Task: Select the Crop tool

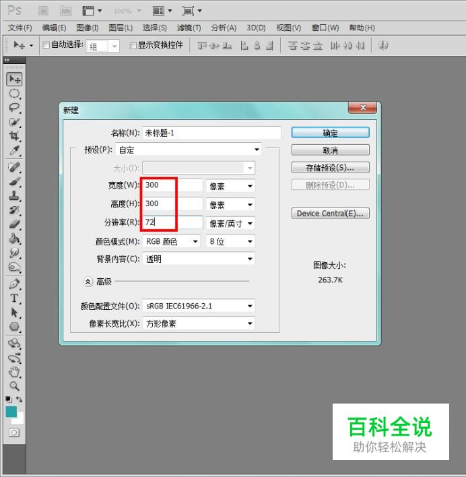Action: [x=14, y=136]
